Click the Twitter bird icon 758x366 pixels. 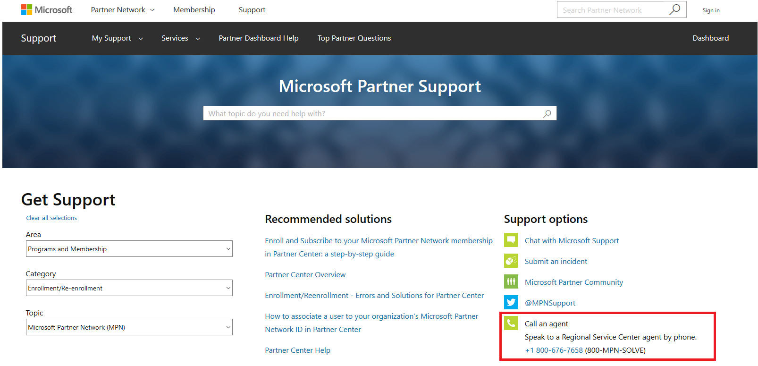tap(511, 303)
